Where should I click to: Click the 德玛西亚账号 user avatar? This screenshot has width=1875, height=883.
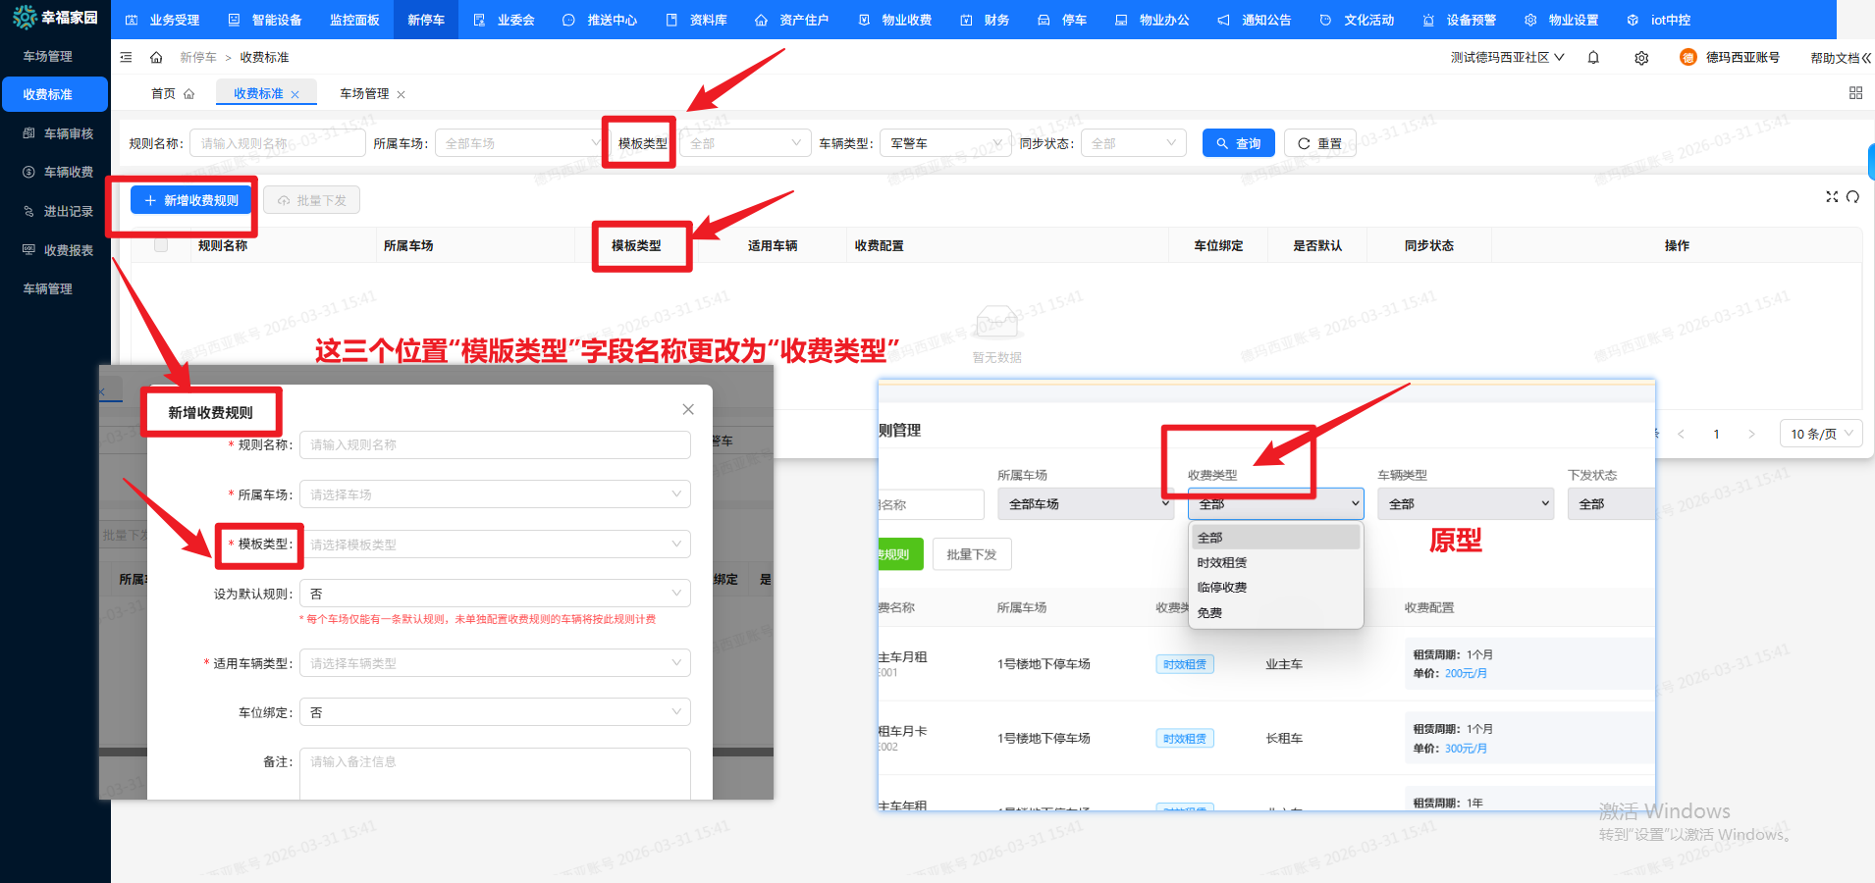[1687, 58]
